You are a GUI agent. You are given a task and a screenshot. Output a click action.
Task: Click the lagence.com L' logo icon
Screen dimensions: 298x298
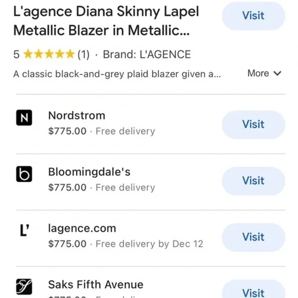25,230
